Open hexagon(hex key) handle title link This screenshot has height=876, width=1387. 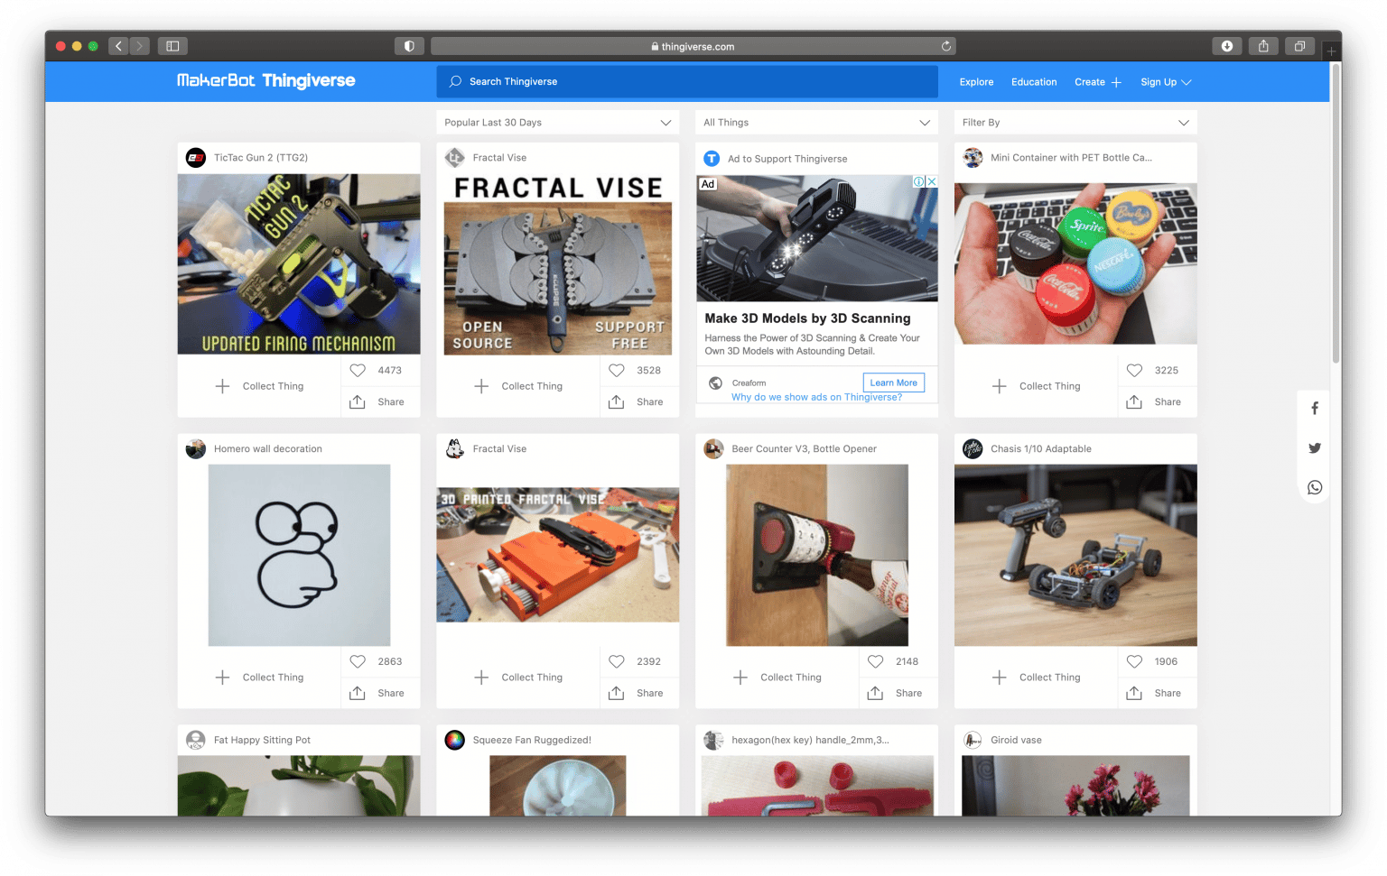(810, 740)
